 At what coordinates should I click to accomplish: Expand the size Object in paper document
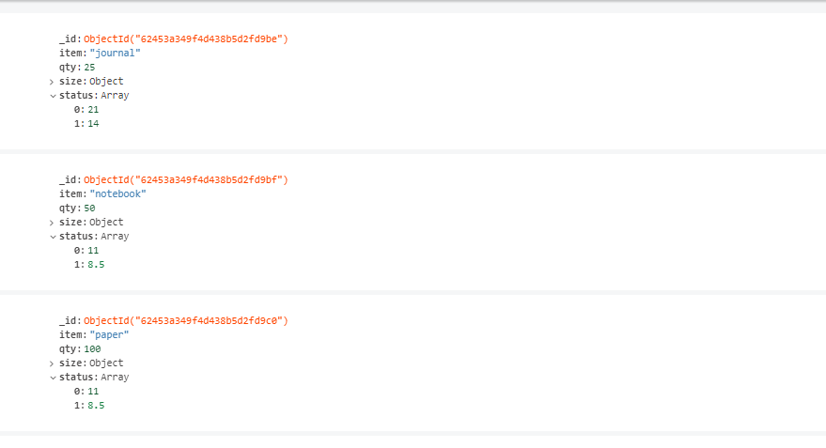tap(52, 363)
